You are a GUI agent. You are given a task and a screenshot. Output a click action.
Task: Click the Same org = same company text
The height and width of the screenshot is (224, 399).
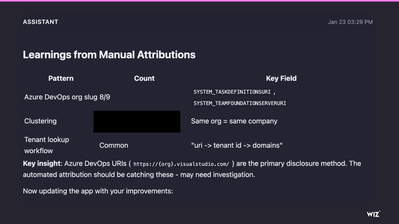coord(234,121)
